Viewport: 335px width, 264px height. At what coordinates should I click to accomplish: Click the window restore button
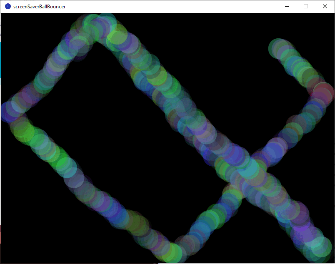click(x=305, y=6)
